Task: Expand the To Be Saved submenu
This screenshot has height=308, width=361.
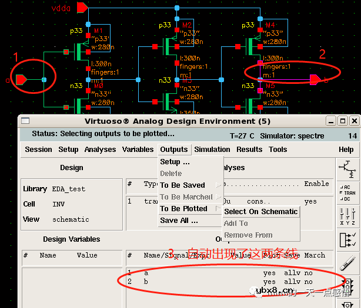Action: pos(182,185)
